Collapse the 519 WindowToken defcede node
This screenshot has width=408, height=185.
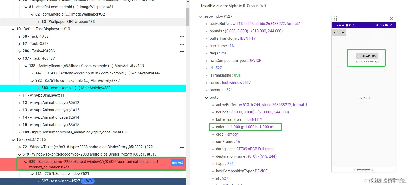pos(19,154)
